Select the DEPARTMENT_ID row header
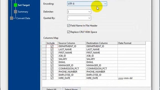The image size is (160, 90). 44,46
